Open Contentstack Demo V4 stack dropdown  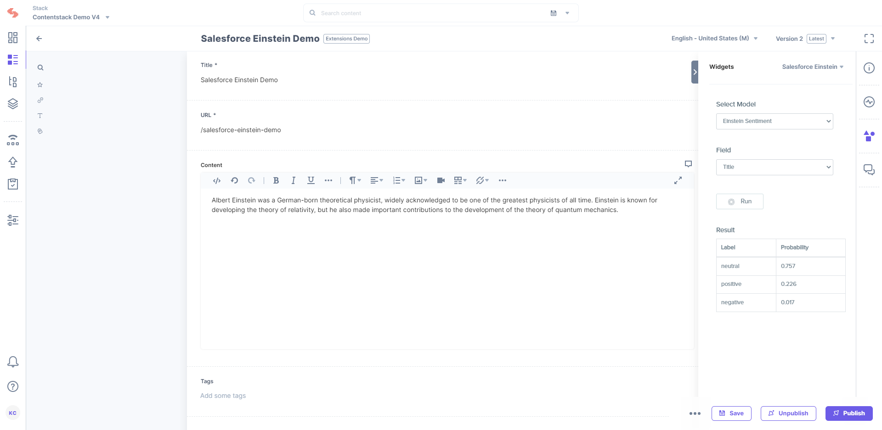click(71, 17)
